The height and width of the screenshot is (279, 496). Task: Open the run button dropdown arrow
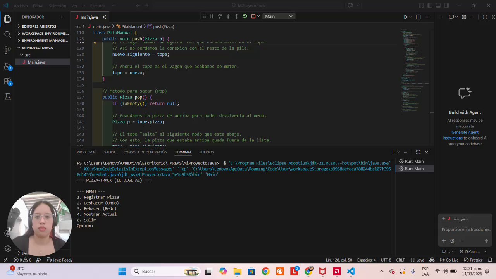(411, 17)
